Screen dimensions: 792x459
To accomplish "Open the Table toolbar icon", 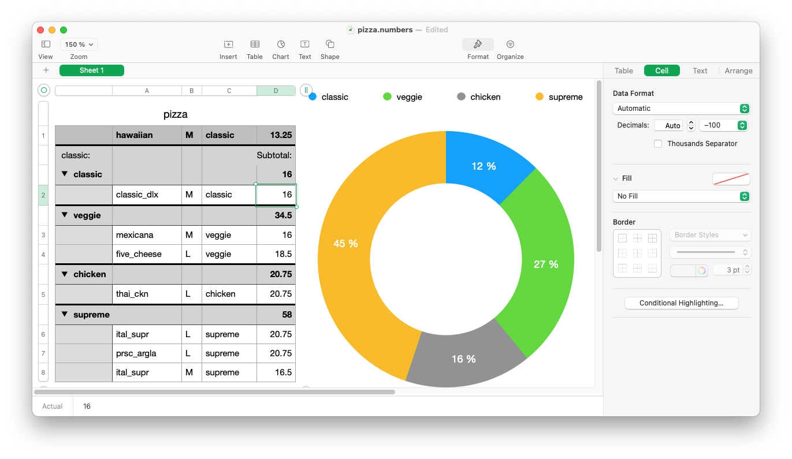I will tap(255, 44).
